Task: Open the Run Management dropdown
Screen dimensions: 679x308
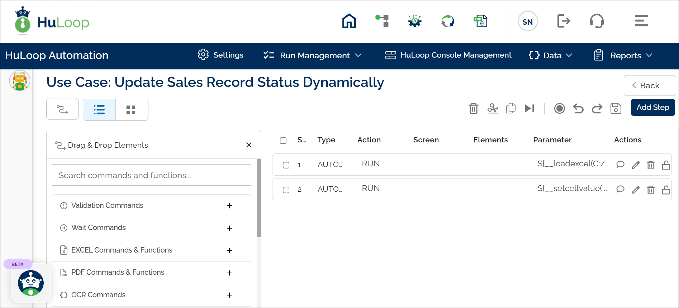Action: (312, 55)
